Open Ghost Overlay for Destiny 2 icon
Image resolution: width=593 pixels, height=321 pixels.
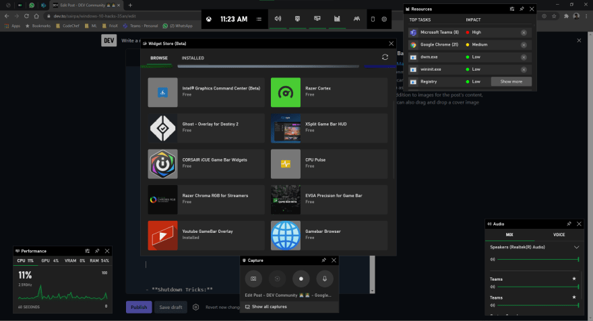pyautogui.click(x=162, y=129)
